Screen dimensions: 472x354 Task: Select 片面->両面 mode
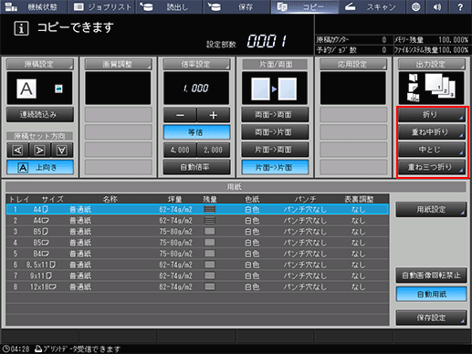pyautogui.click(x=275, y=150)
